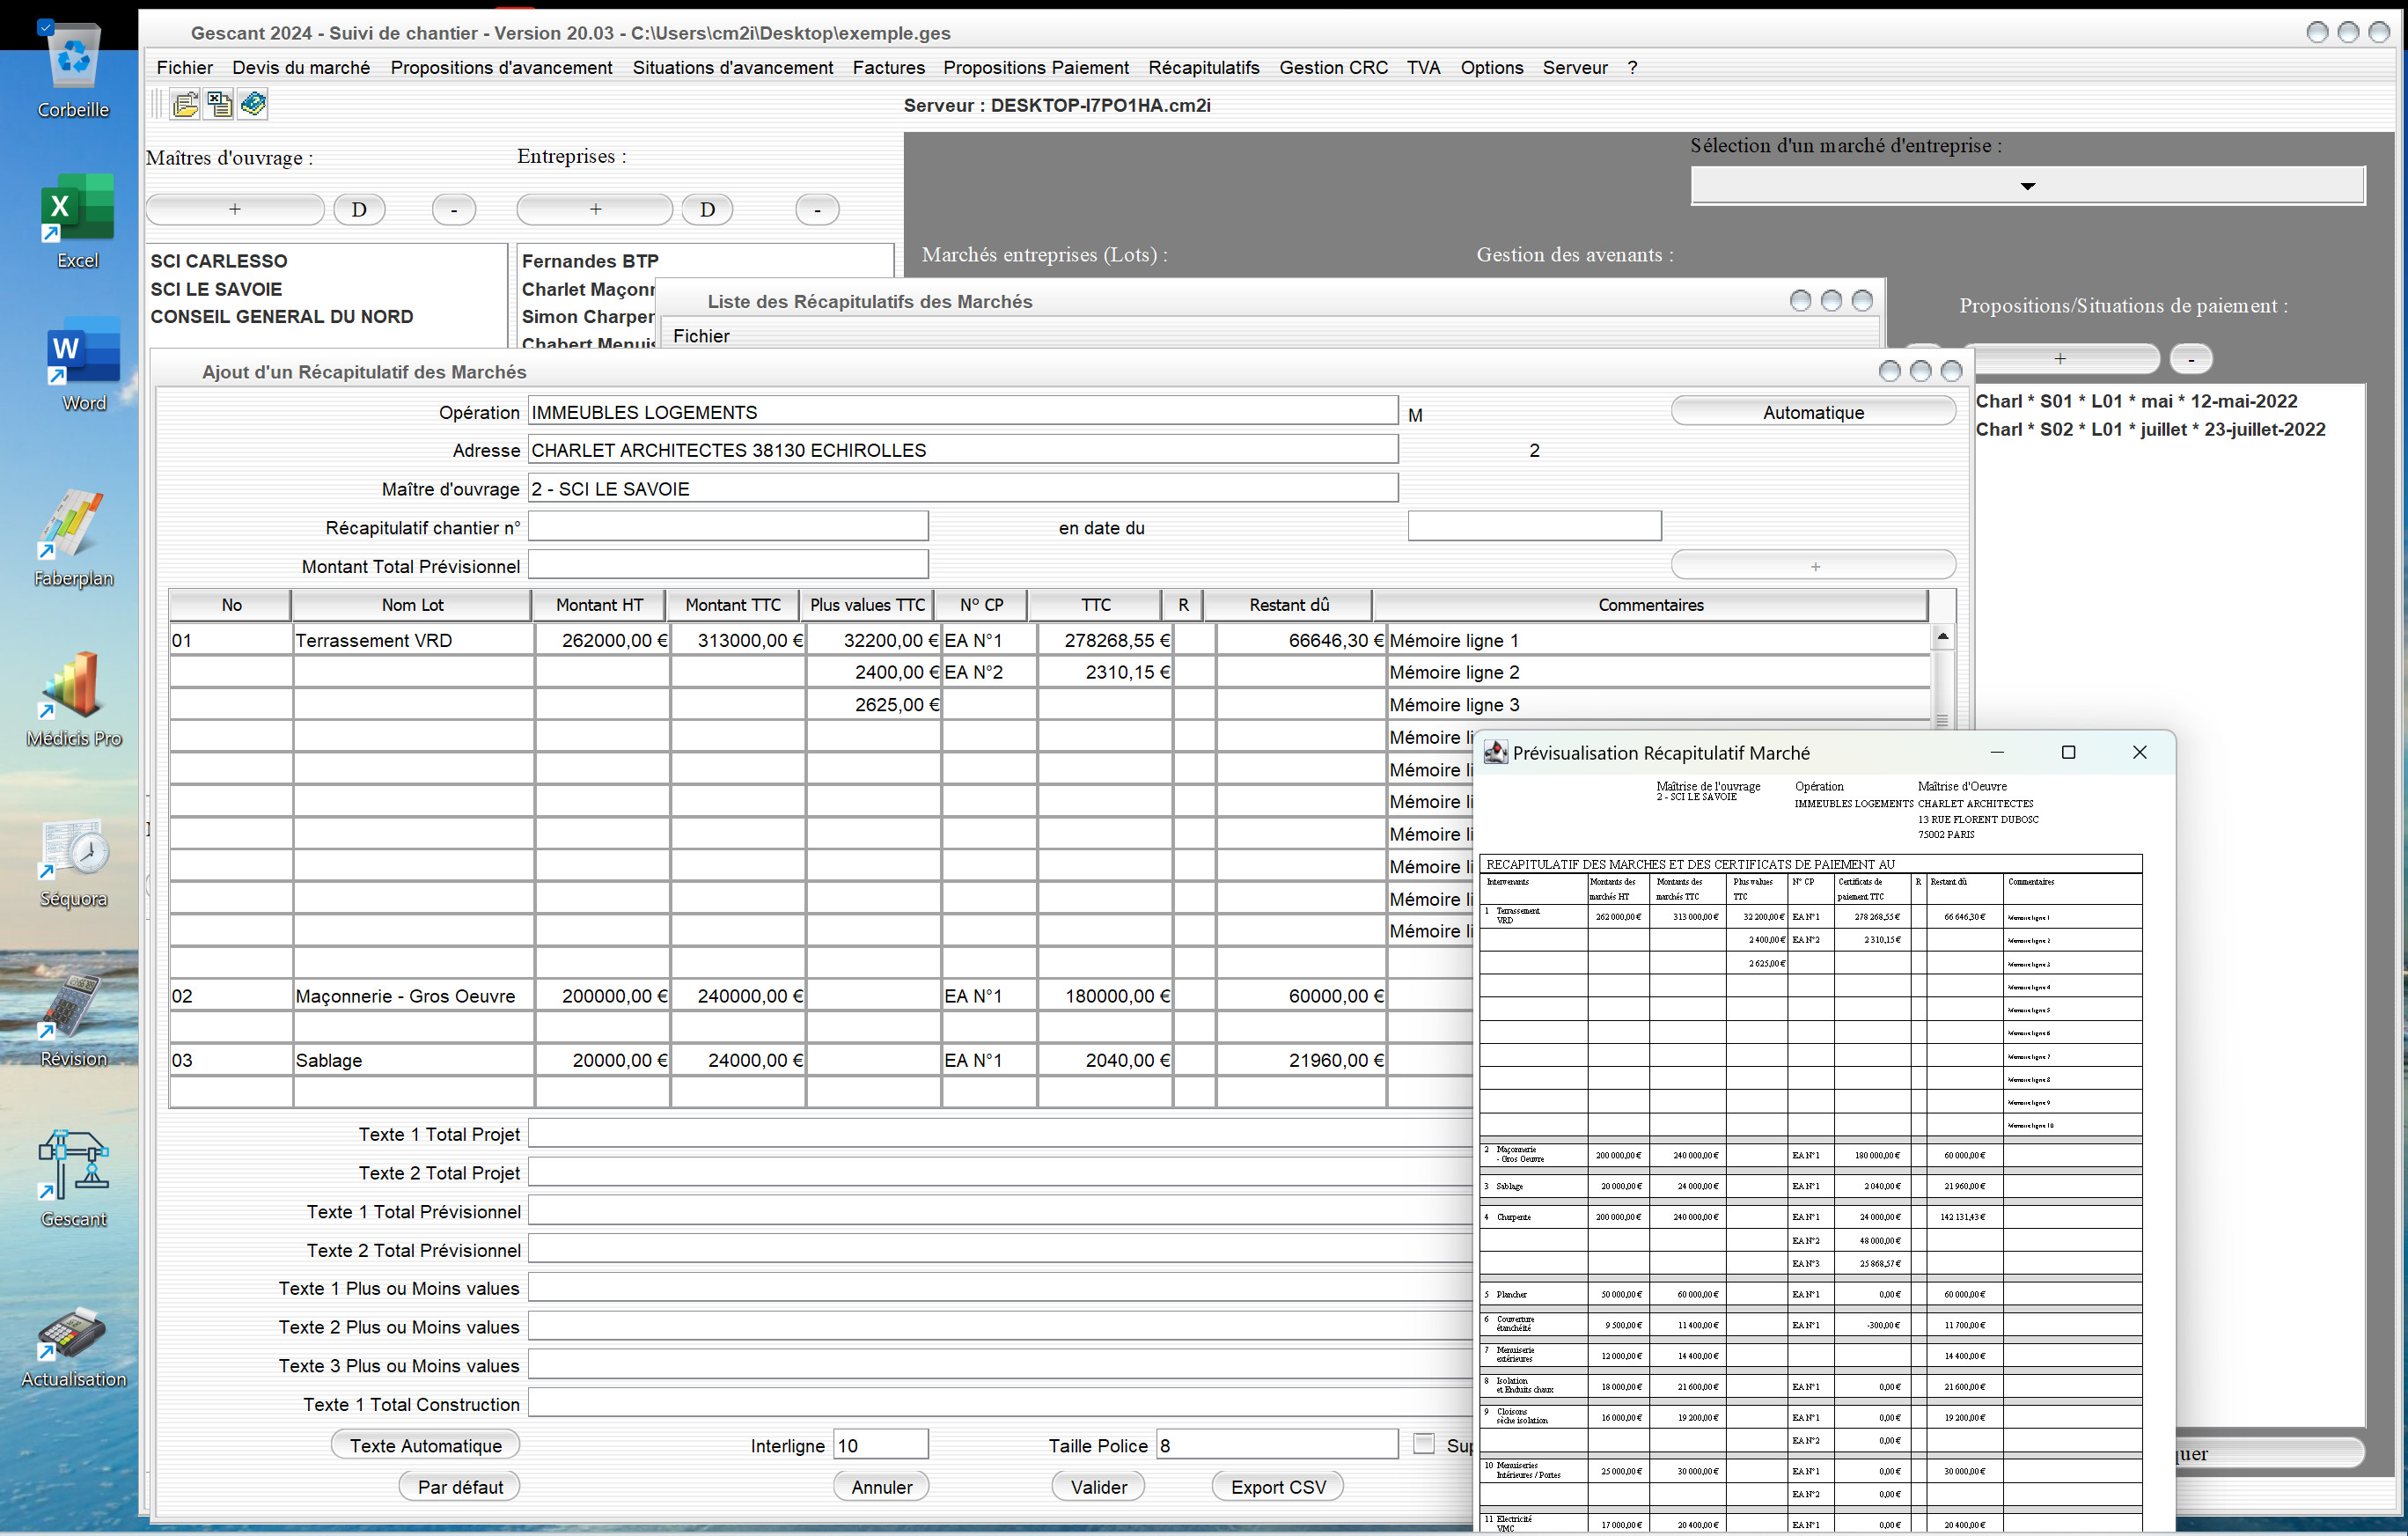Launch the Excel desktop shortcut
Screen dimensions: 2408x1536
click(77, 221)
